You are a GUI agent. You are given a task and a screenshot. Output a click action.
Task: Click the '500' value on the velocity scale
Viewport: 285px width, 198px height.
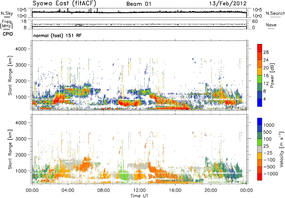pos(267,132)
